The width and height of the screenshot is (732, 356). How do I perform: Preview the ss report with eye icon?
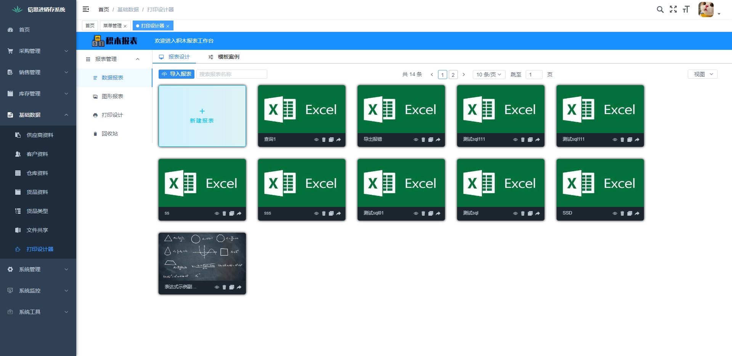pyautogui.click(x=217, y=213)
